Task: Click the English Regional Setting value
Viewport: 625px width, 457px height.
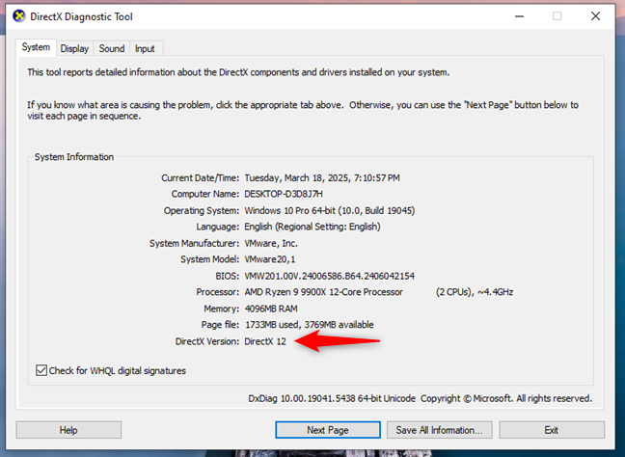Action: click(x=312, y=227)
